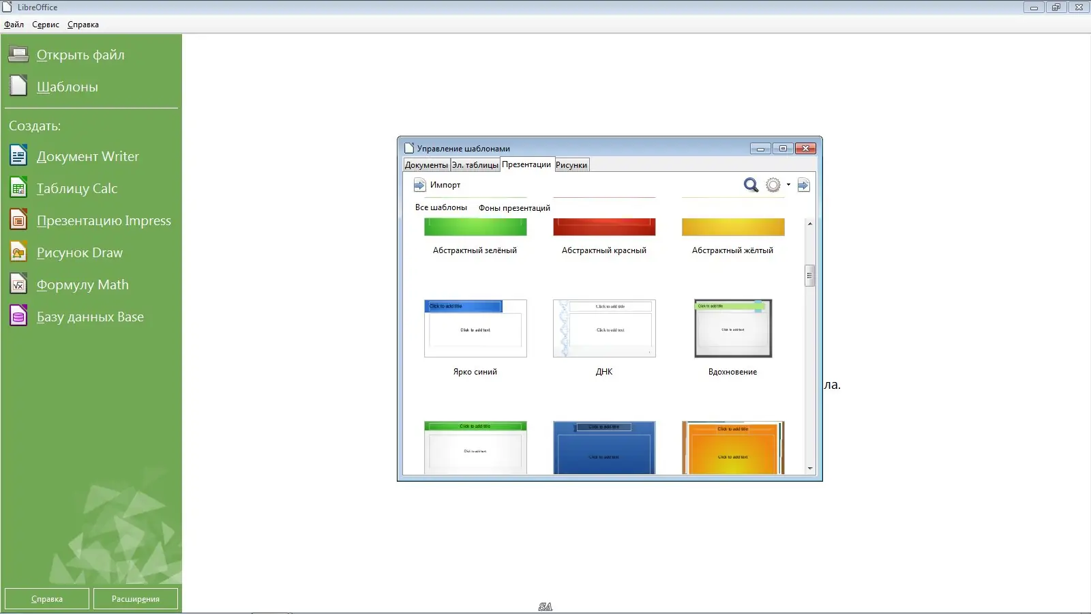This screenshot has height=614, width=1091.
Task: Create a new Формулу Math
Action: [x=83, y=284]
